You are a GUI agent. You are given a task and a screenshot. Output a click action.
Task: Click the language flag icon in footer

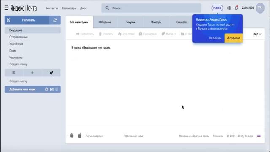click(x=259, y=136)
